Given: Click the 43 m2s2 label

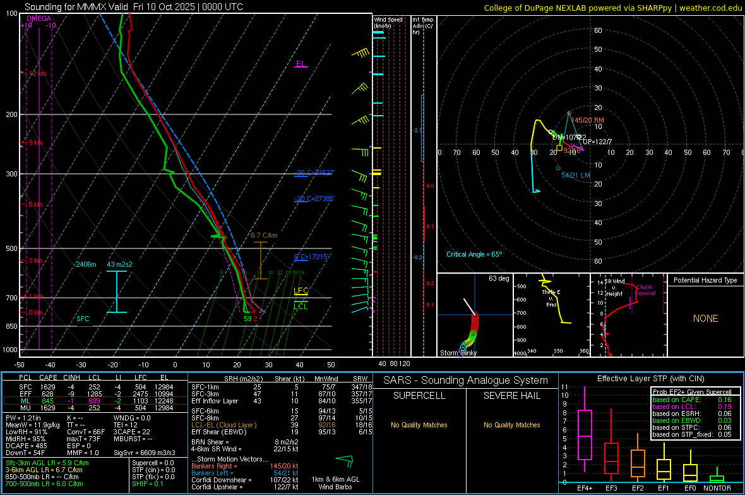Looking at the screenshot, I should coord(120,264).
